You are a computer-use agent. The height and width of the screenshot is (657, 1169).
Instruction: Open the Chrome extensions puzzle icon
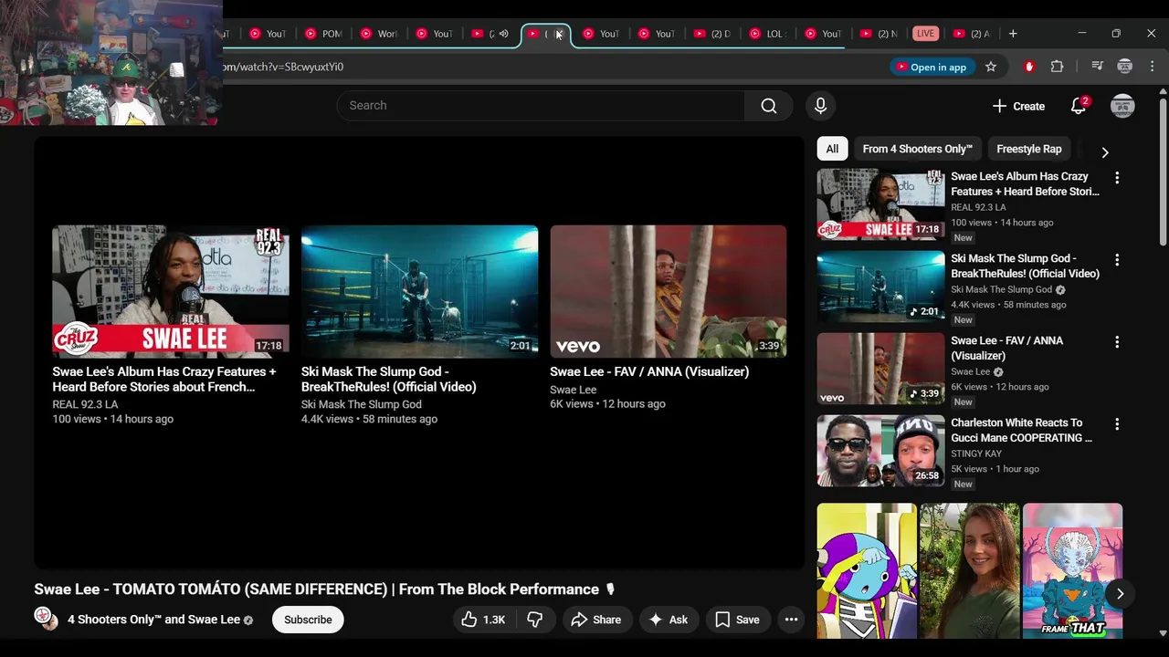1058,67
